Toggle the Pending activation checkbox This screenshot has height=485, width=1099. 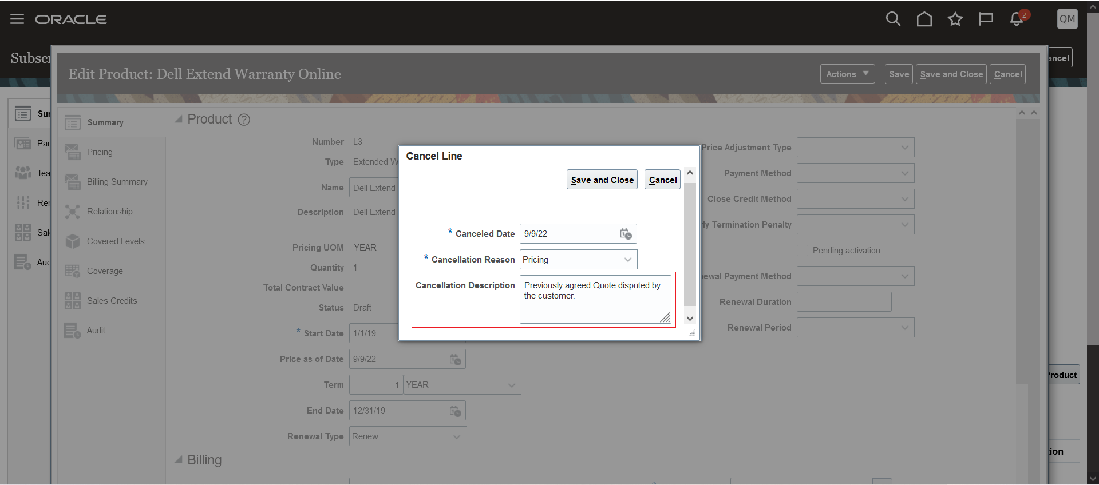coord(802,251)
